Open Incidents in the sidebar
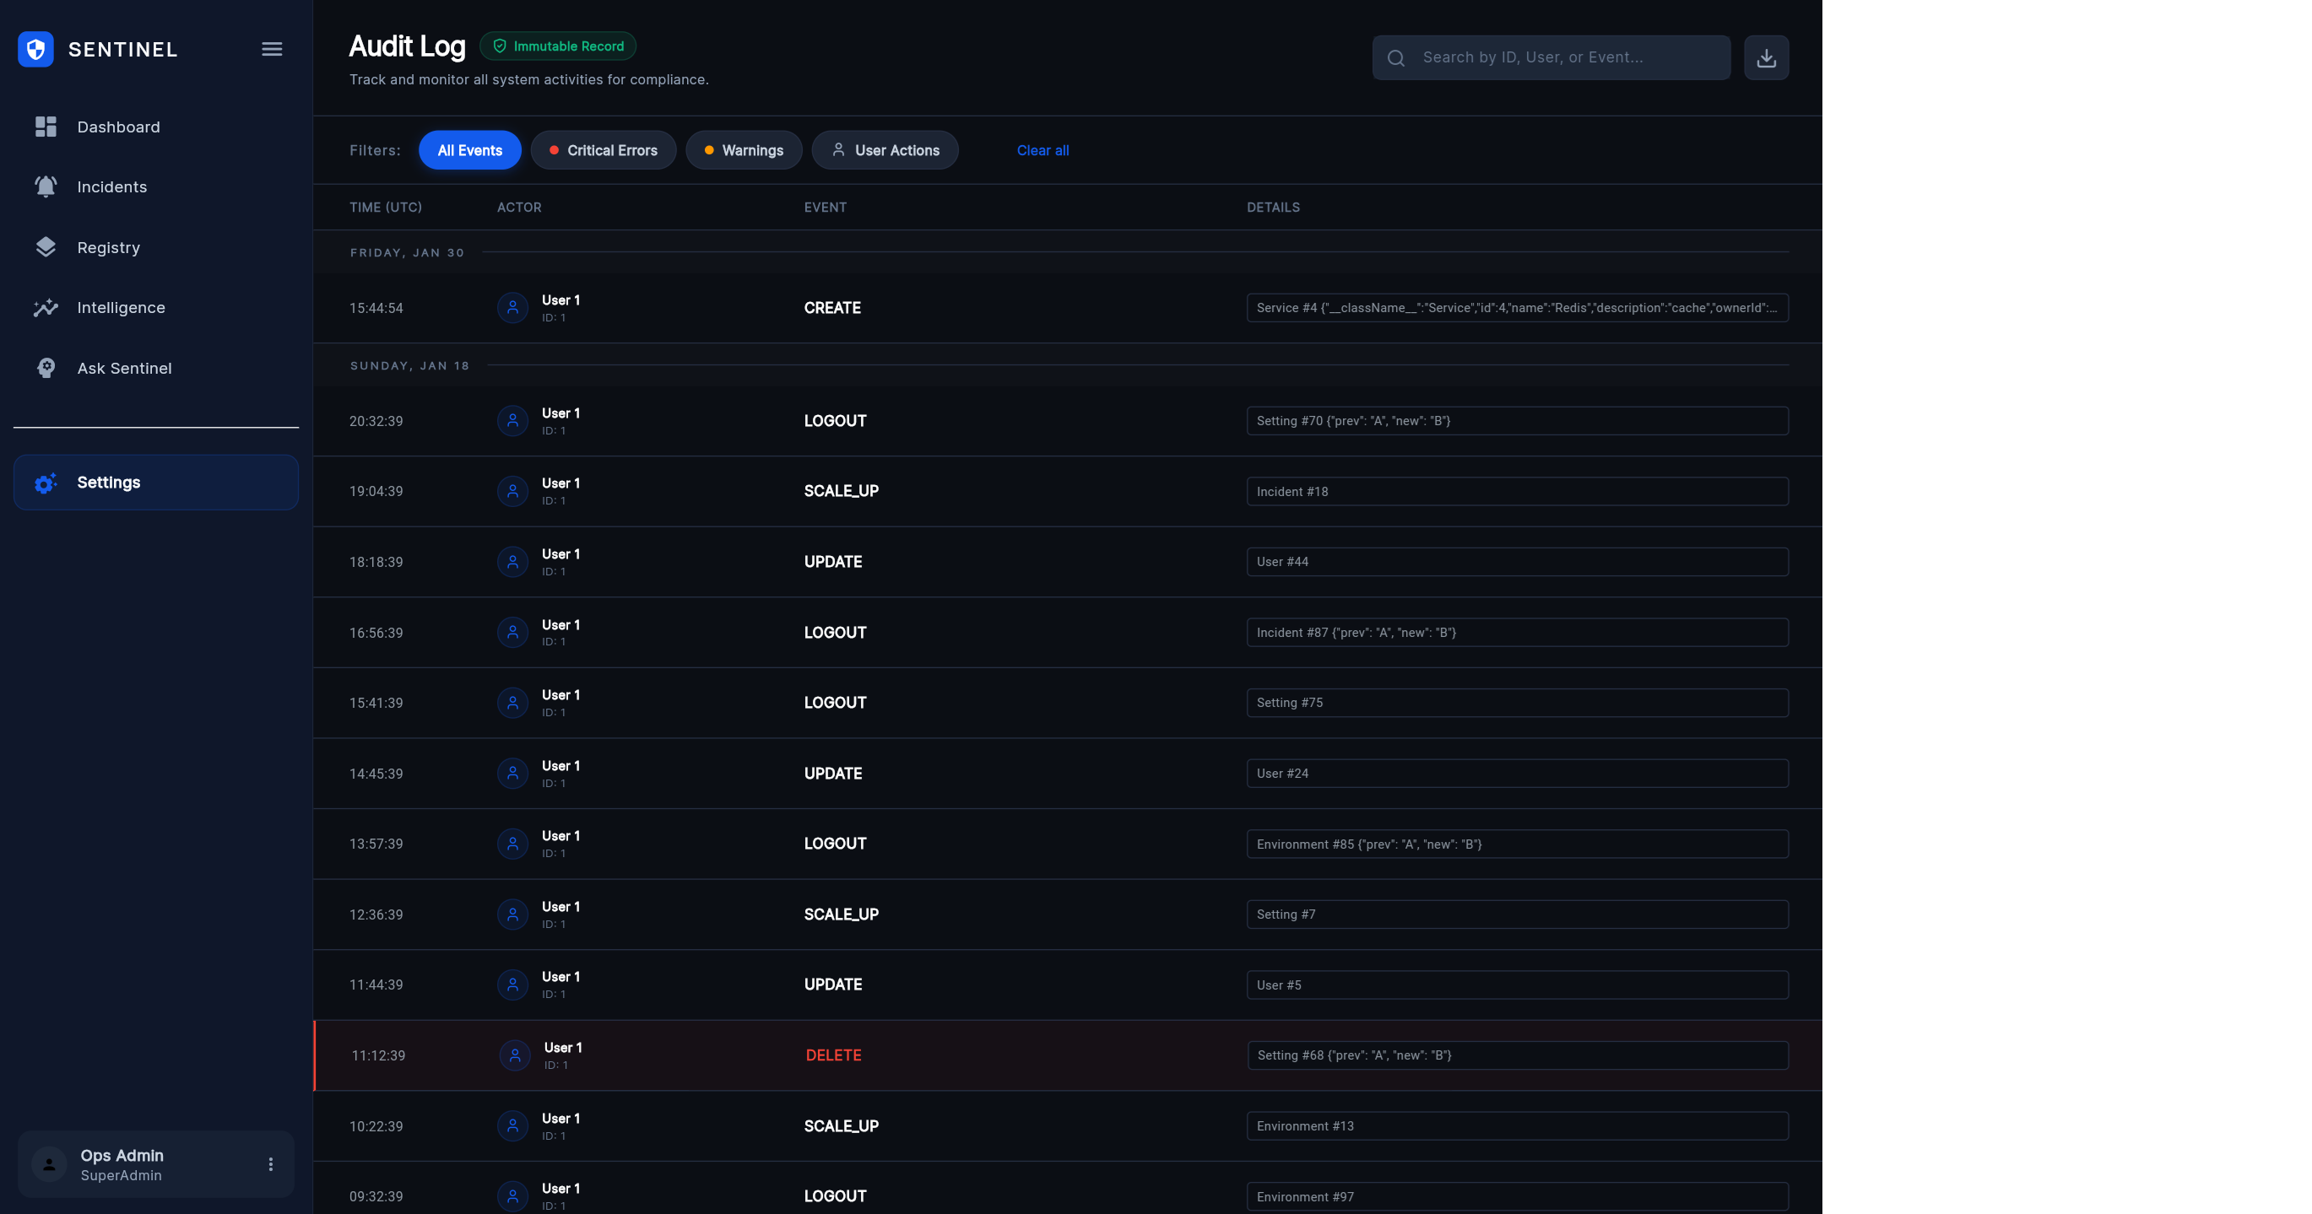 pos(112,186)
